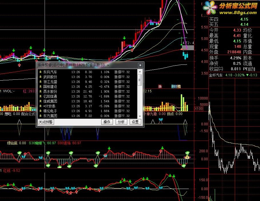Click the 最高 value 4.41
This screenshot has width=260, height=201.
tap(237, 36)
